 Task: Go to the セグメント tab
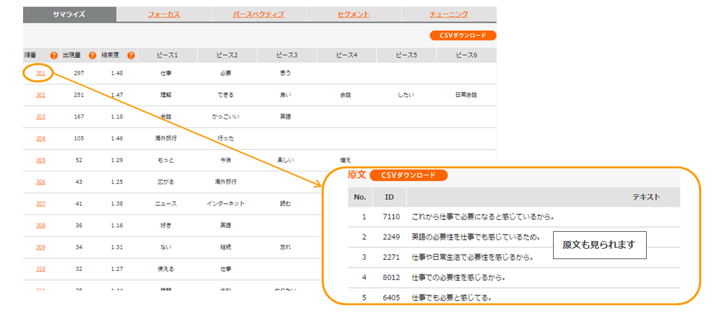point(354,15)
